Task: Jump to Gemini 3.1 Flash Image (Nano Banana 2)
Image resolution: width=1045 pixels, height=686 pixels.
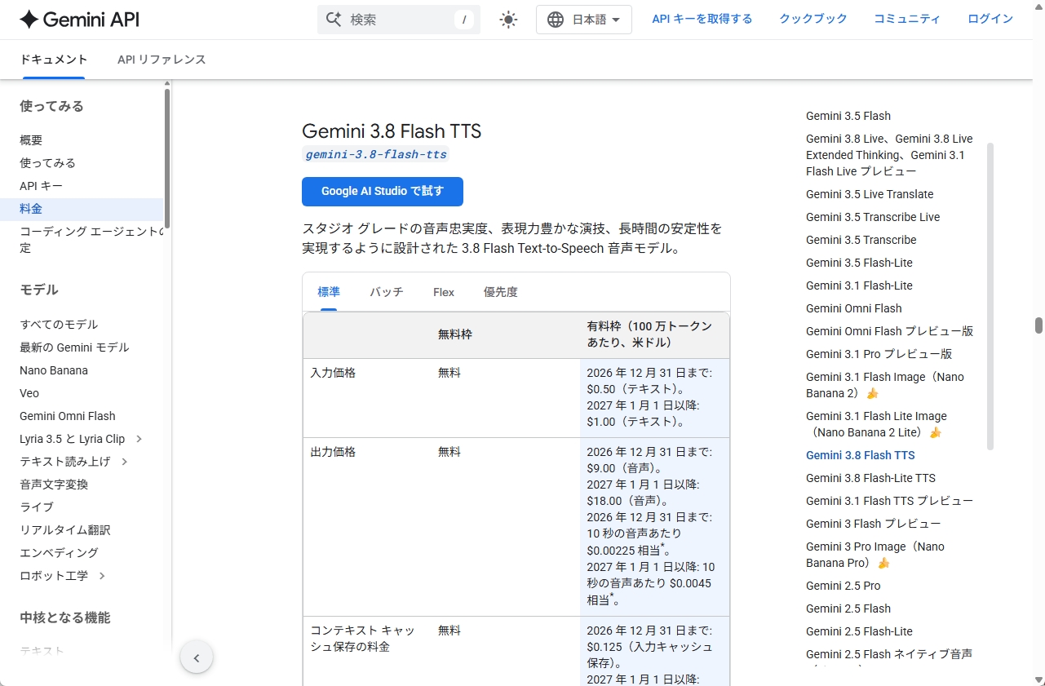Action: click(885, 385)
